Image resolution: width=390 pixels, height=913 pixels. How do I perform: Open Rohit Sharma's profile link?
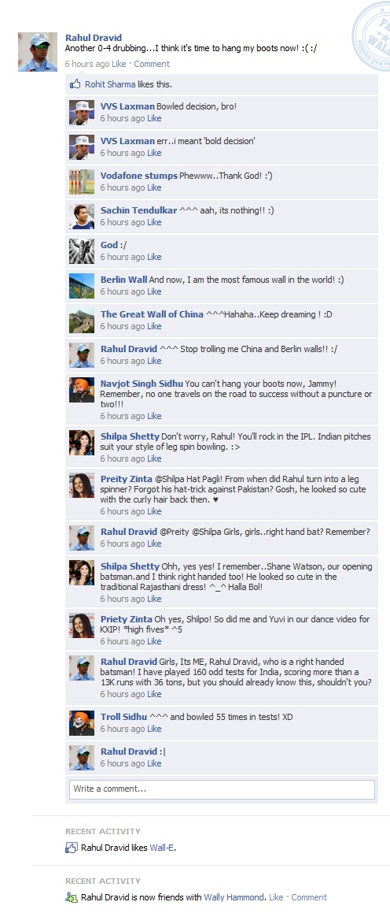pos(110,84)
